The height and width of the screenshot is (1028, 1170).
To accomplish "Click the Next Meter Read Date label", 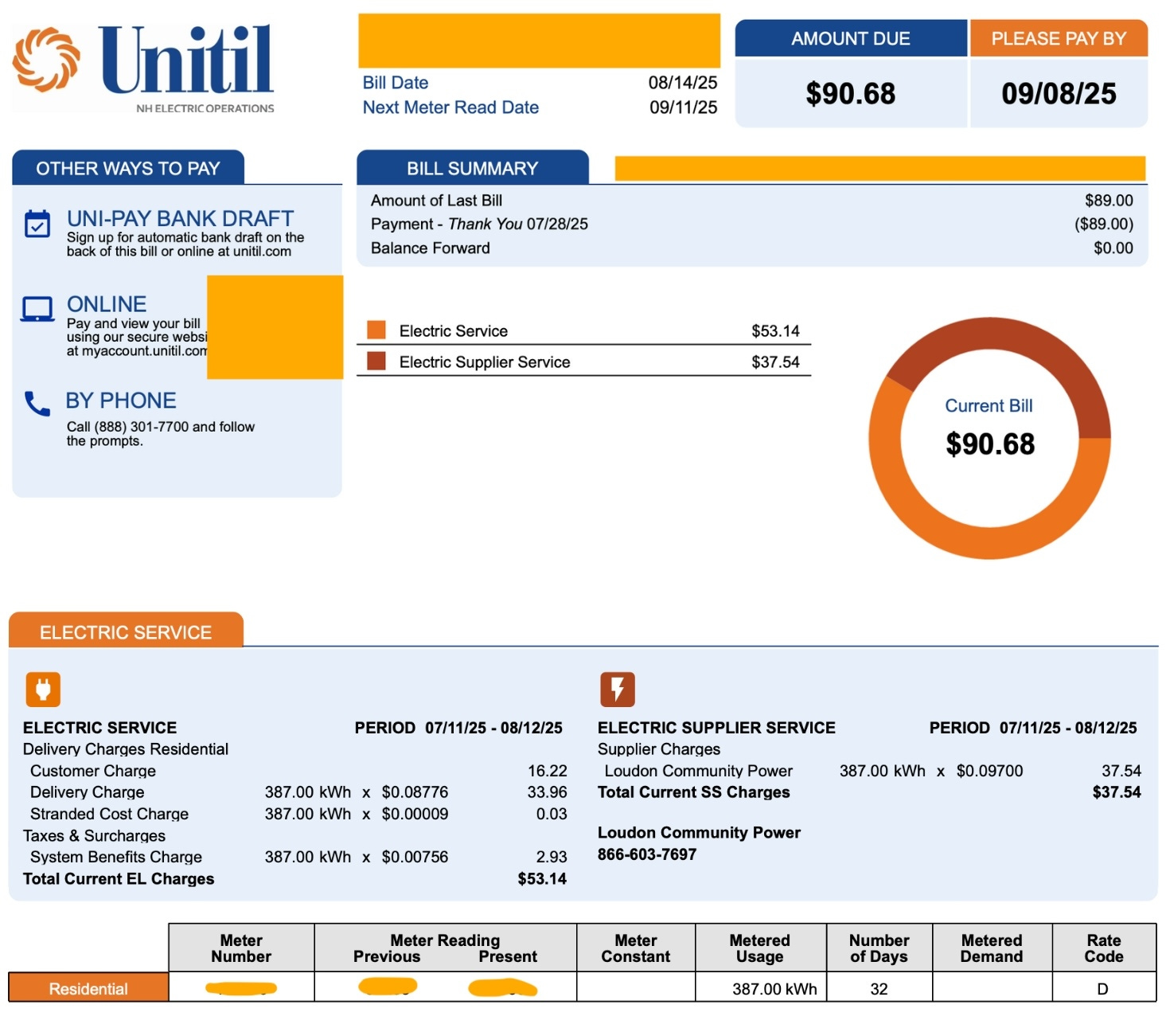I will click(x=450, y=107).
